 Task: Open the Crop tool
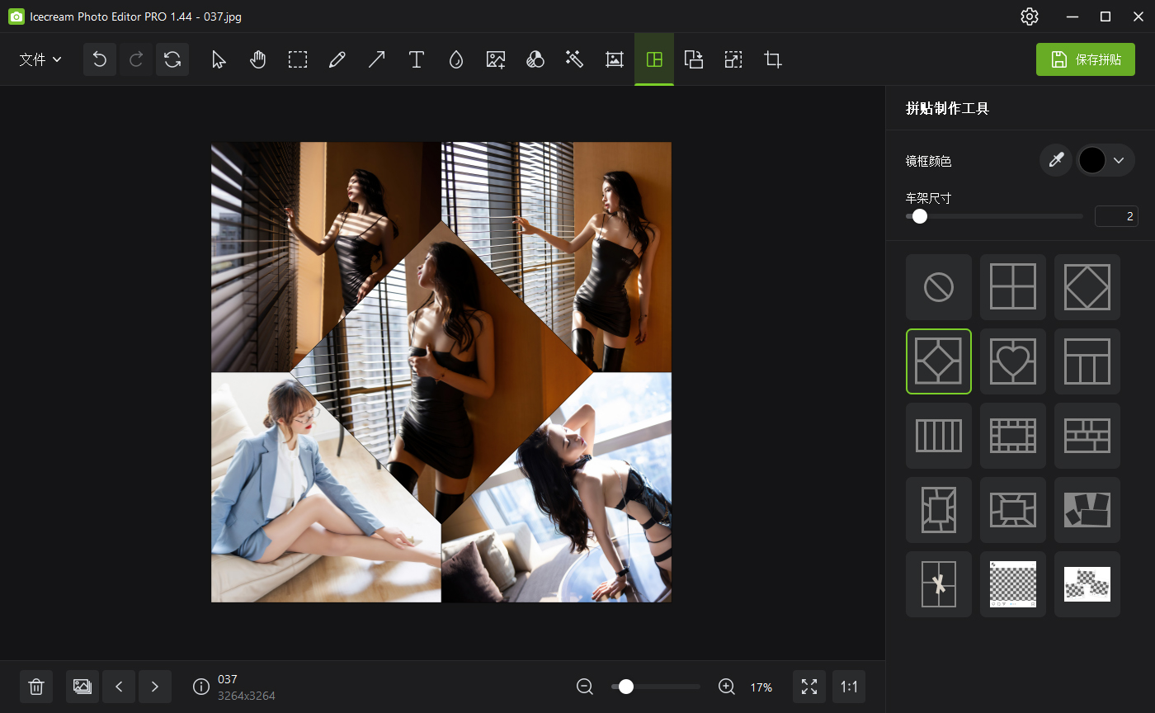point(772,59)
